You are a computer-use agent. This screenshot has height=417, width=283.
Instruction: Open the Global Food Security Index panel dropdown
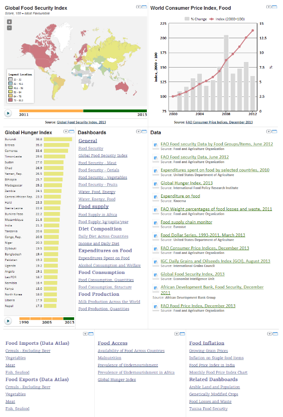click(138, 7)
